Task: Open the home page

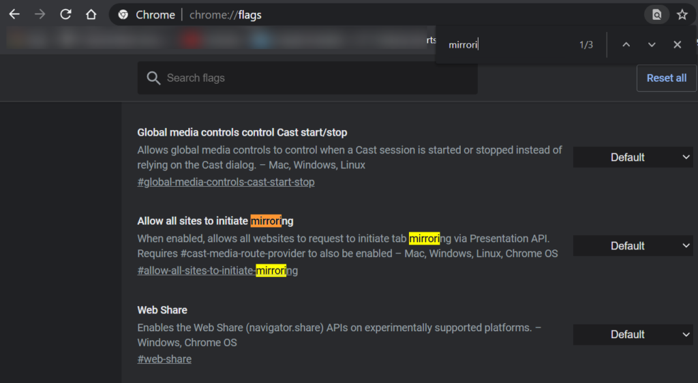Action: (91, 15)
